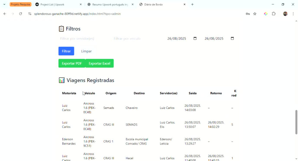
Task: Click departure time 13:29:27 cell
Action: pyautogui.click(x=193, y=141)
